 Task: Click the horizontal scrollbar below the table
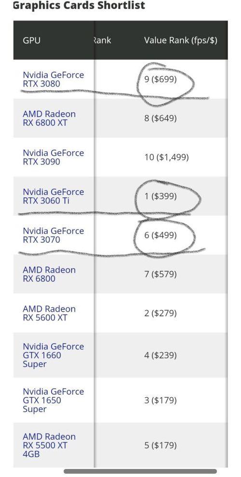(140, 471)
